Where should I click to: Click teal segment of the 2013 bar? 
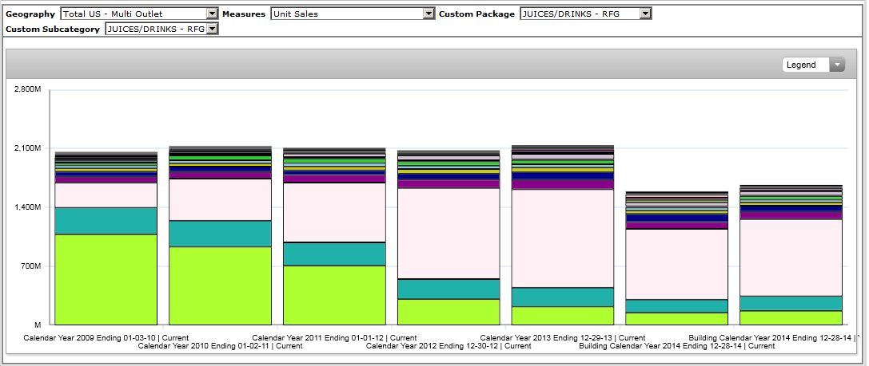tap(563, 297)
